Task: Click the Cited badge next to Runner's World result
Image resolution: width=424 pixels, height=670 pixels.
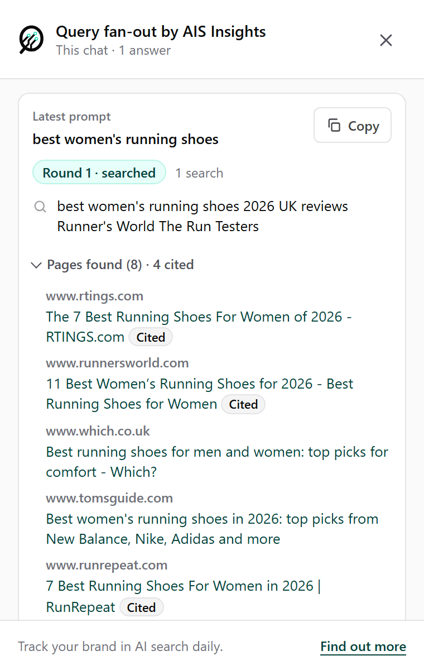Action: (243, 404)
